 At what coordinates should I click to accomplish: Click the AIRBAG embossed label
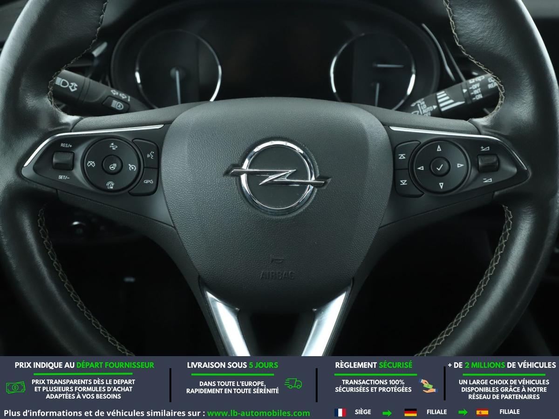coord(277,275)
